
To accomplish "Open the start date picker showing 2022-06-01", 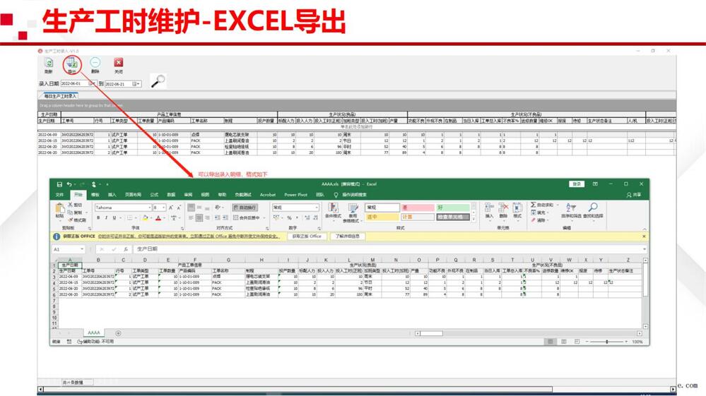I will [x=92, y=83].
